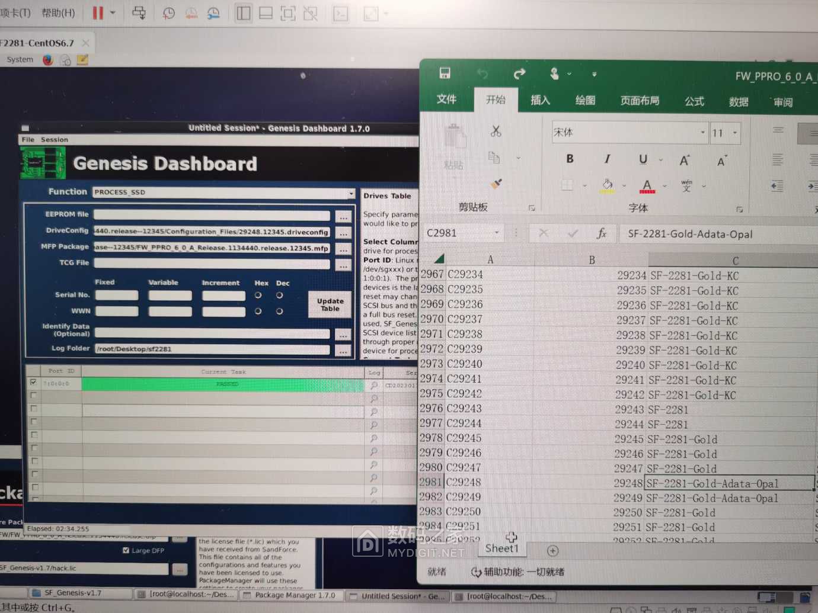The width and height of the screenshot is (818, 613).
Task: Click the Cut scissors icon
Action: (x=496, y=131)
